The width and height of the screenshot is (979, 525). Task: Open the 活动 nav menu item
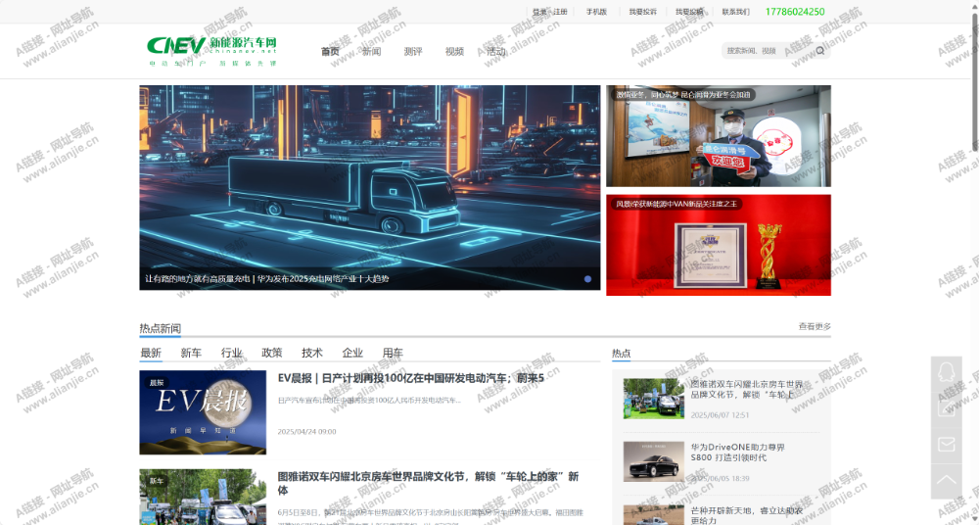point(495,51)
